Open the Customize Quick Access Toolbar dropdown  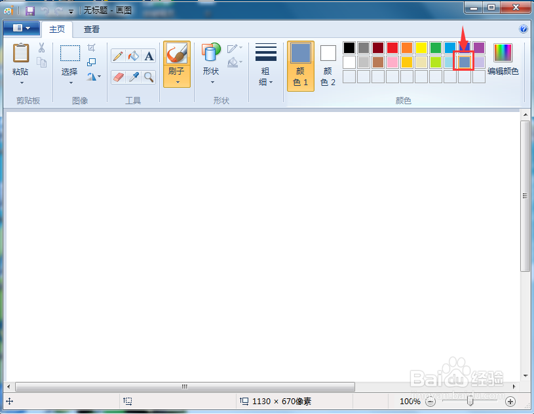tap(71, 12)
